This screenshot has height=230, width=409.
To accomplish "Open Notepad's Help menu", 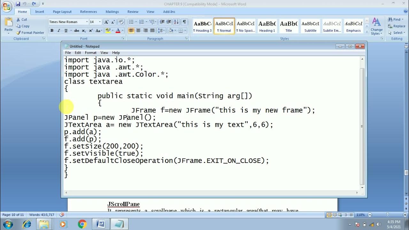I will [116, 53].
